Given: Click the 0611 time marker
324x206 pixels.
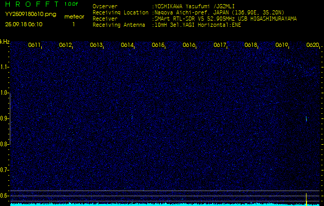Looking at the screenshot, I should click(x=35, y=45).
